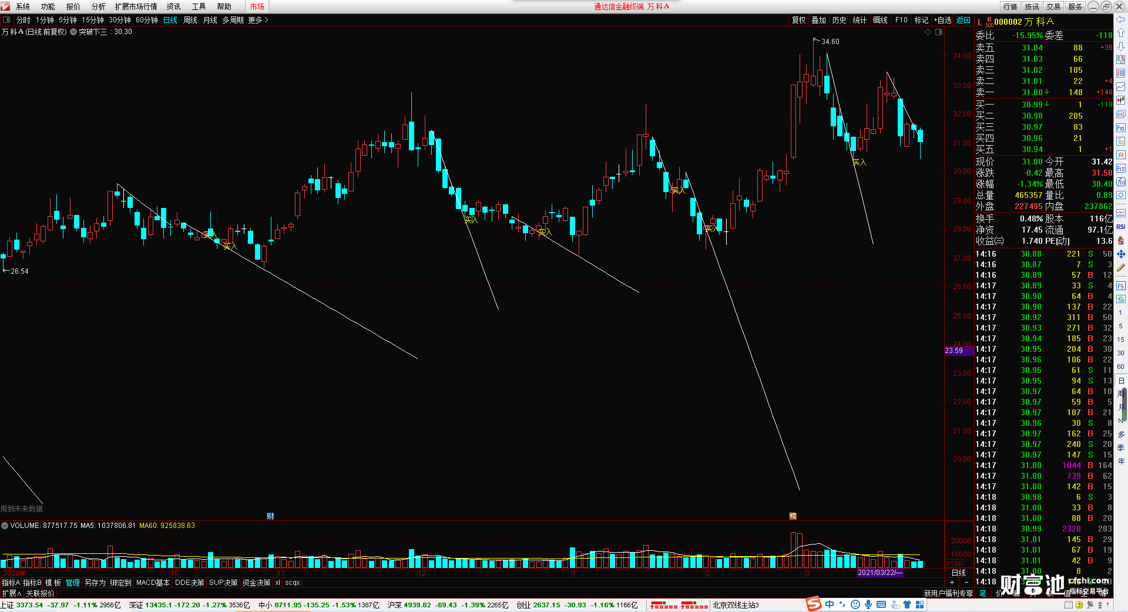Click the minus zoom button below 日线
The width and height of the screenshot is (1128, 612).
(x=966, y=583)
